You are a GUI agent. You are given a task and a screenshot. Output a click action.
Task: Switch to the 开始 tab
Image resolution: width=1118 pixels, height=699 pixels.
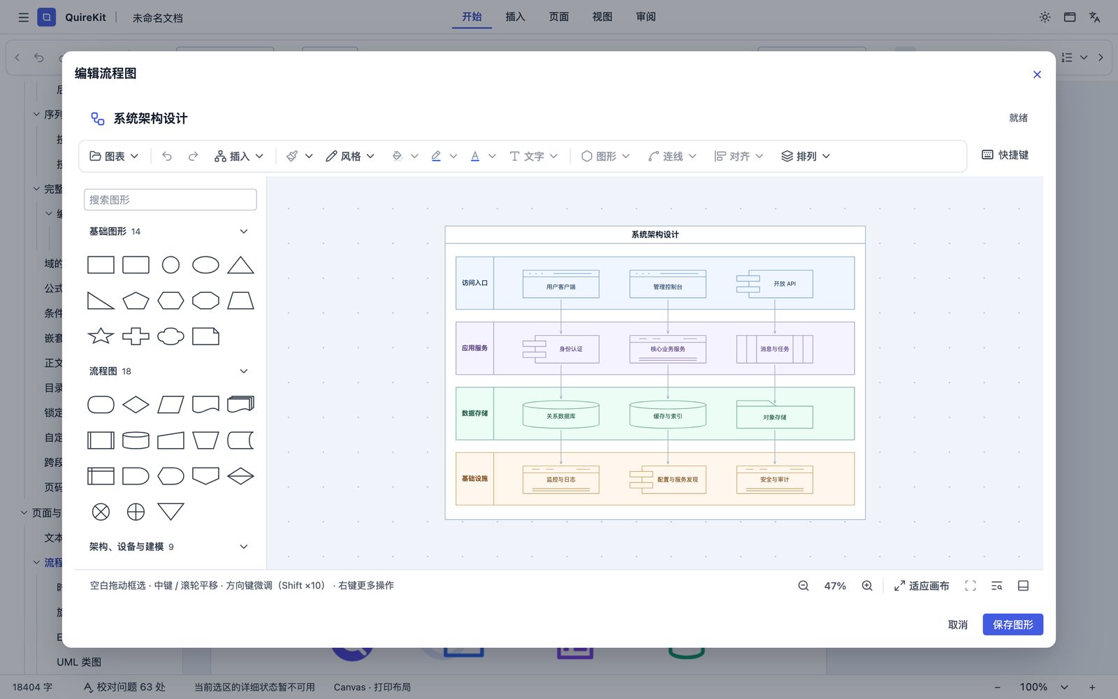472,17
